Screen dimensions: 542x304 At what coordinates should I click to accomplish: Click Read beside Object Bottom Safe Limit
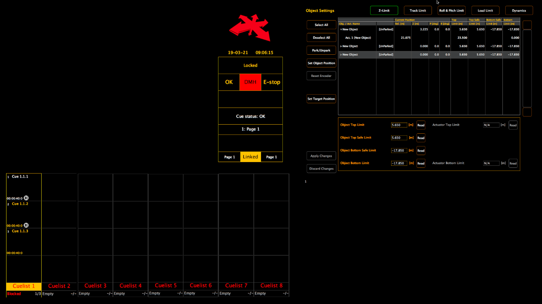coord(420,151)
